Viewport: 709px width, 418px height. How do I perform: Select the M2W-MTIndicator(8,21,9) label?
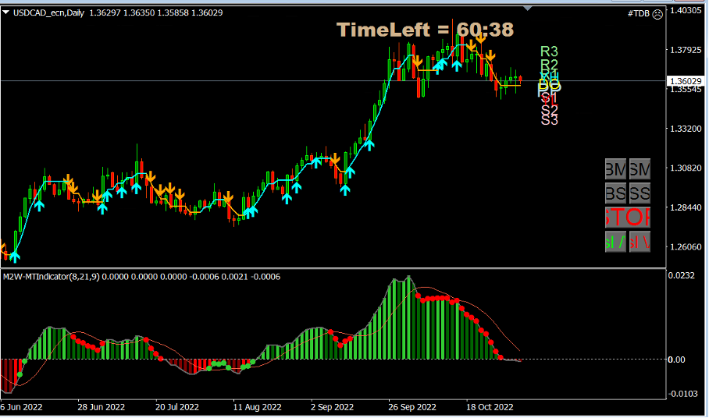51,277
